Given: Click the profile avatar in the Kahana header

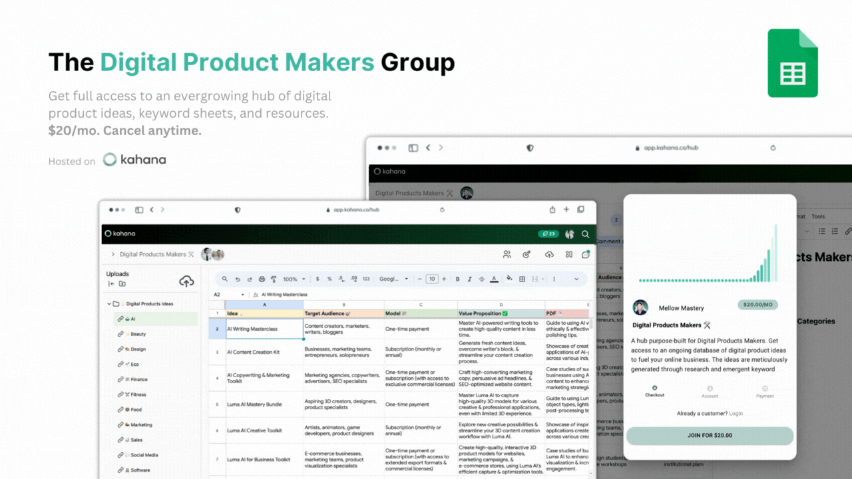Looking at the screenshot, I should (x=570, y=234).
